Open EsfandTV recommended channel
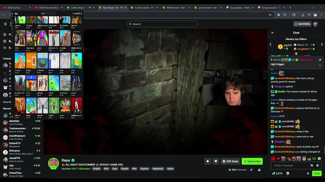 coord(22,145)
